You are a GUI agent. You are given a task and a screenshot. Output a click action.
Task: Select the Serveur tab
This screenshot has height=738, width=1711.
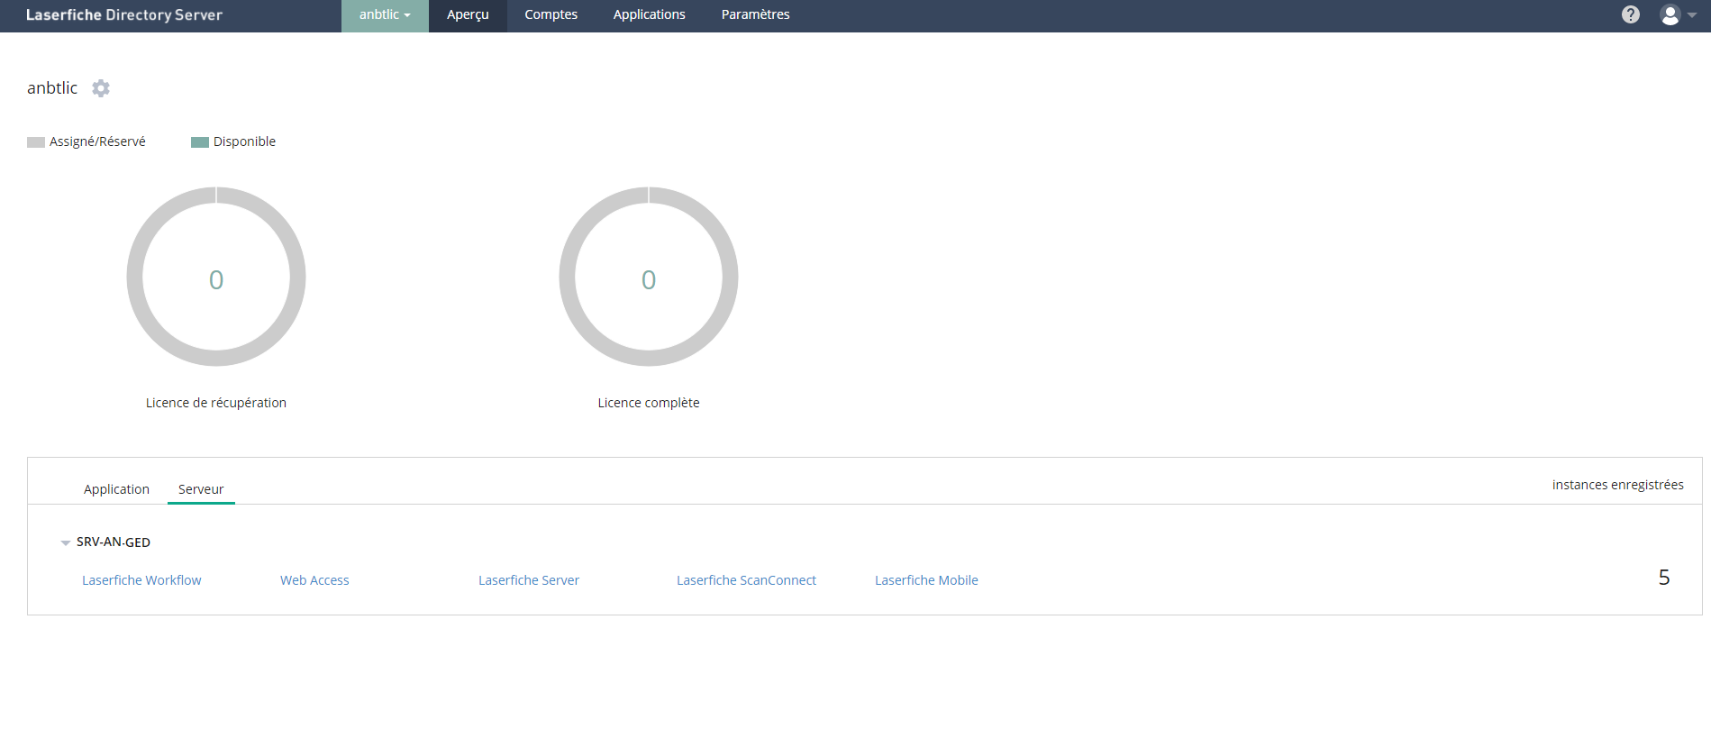[x=201, y=489]
